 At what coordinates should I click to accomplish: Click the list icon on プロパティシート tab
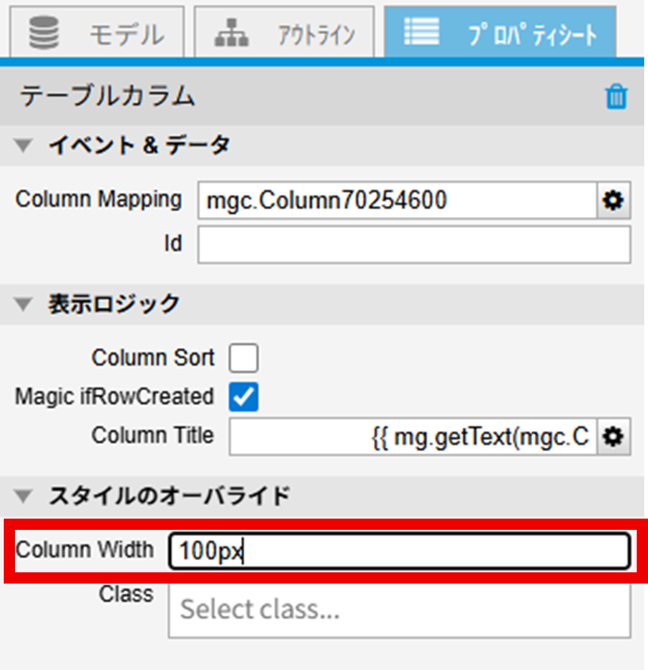point(421,32)
